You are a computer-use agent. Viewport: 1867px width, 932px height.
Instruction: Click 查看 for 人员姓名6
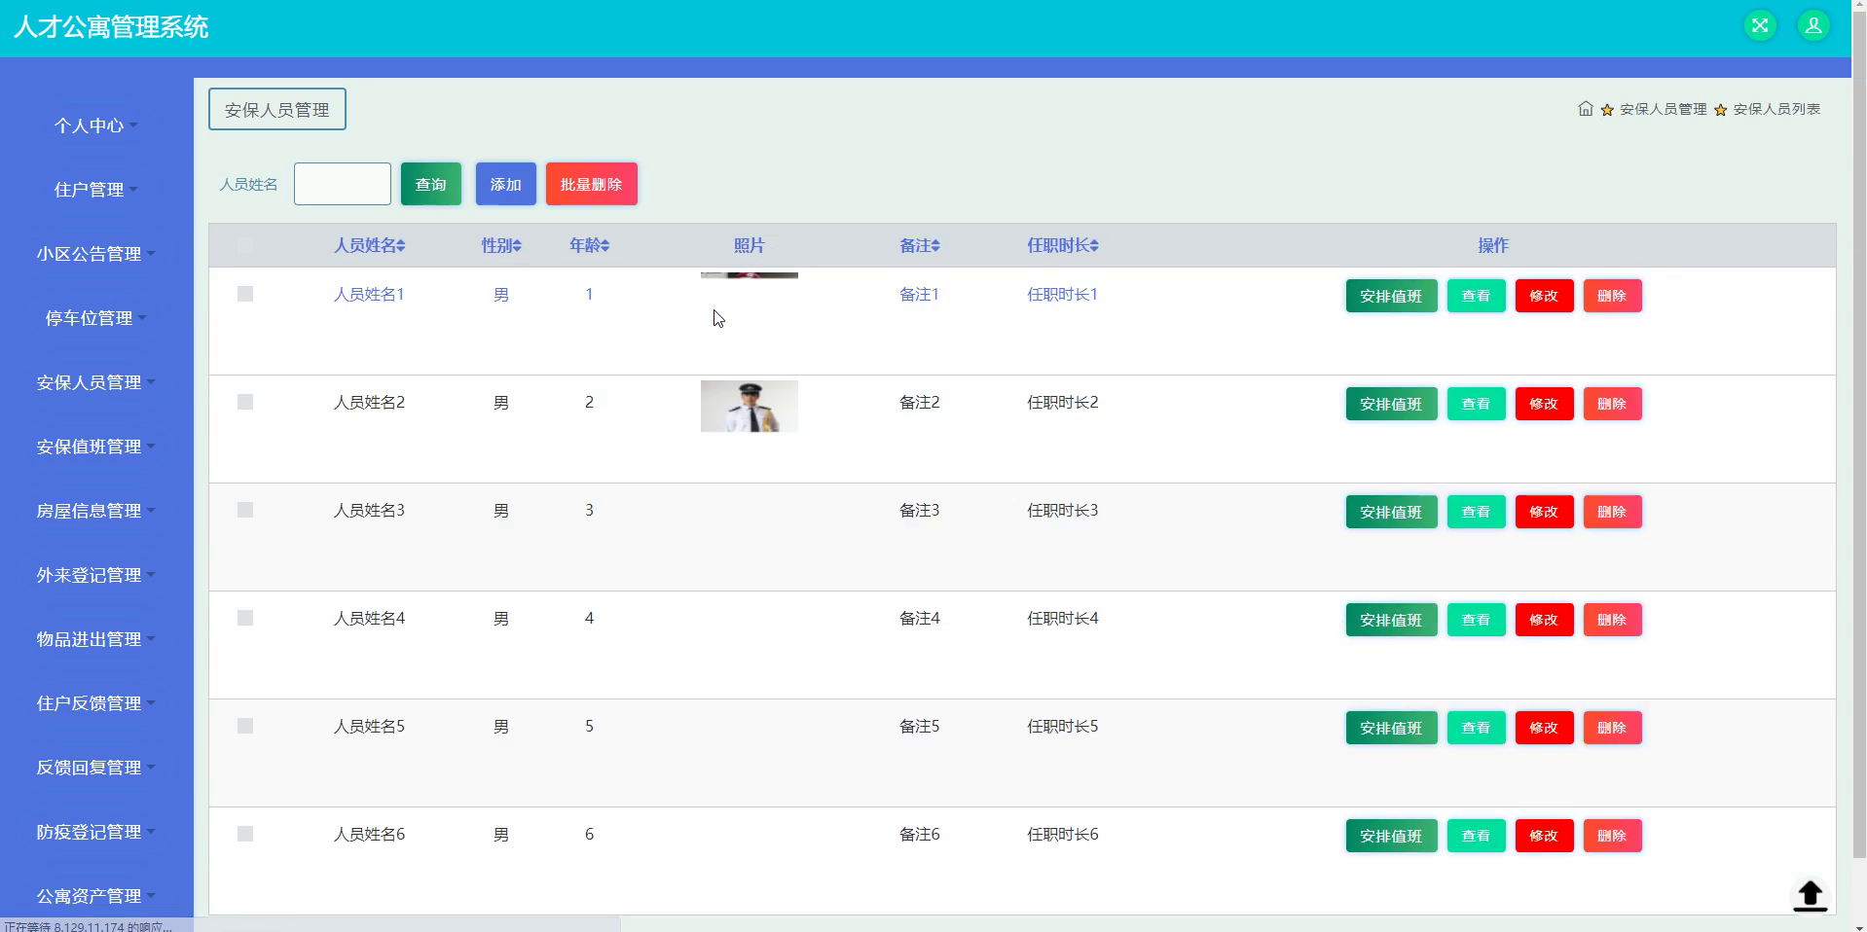click(1477, 836)
